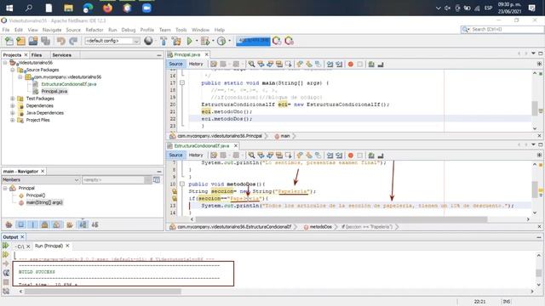Expand the Dependencies node
Viewport: 545px width, 306px height.
pyautogui.click(x=13, y=105)
